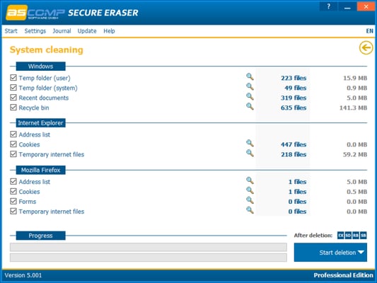The height and width of the screenshot is (283, 377).
Task: Open the Help menu
Action: click(x=109, y=31)
